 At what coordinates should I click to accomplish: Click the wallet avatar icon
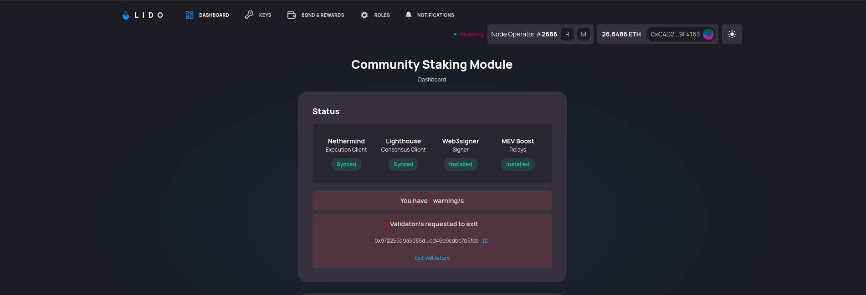[x=708, y=34]
